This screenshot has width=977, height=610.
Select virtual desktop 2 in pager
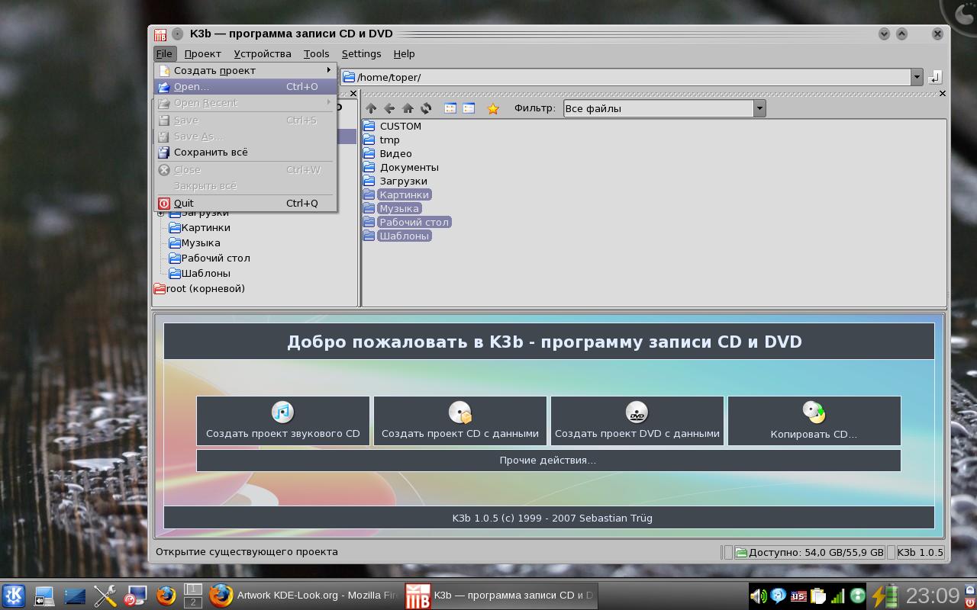tap(193, 602)
